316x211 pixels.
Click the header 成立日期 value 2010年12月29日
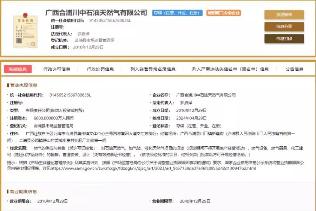pos(88,47)
